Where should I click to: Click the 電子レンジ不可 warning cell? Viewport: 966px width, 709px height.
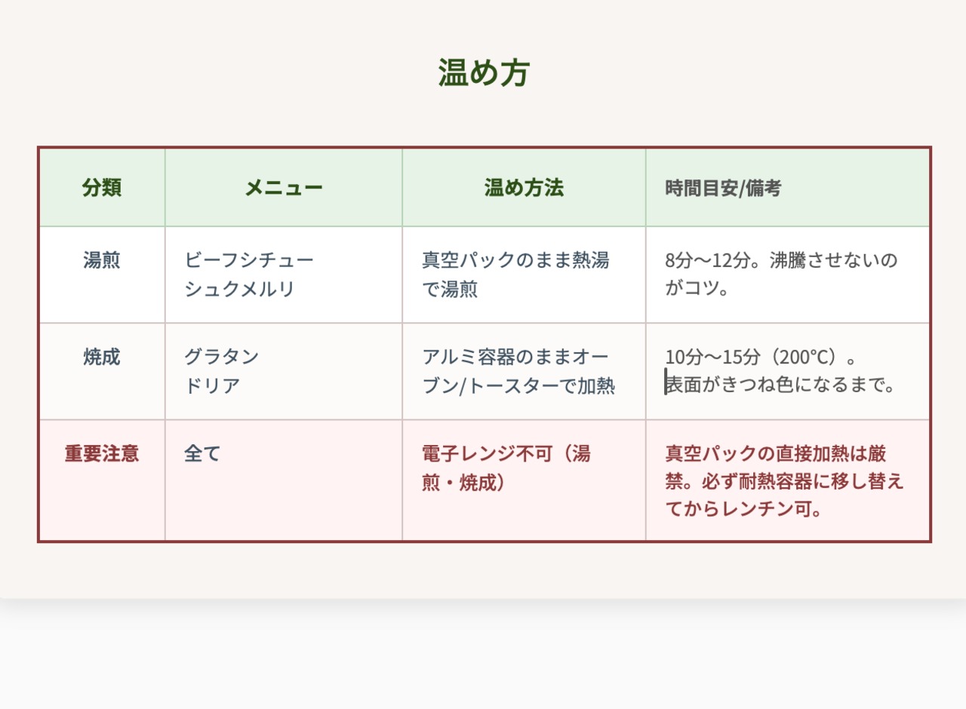[506, 468]
